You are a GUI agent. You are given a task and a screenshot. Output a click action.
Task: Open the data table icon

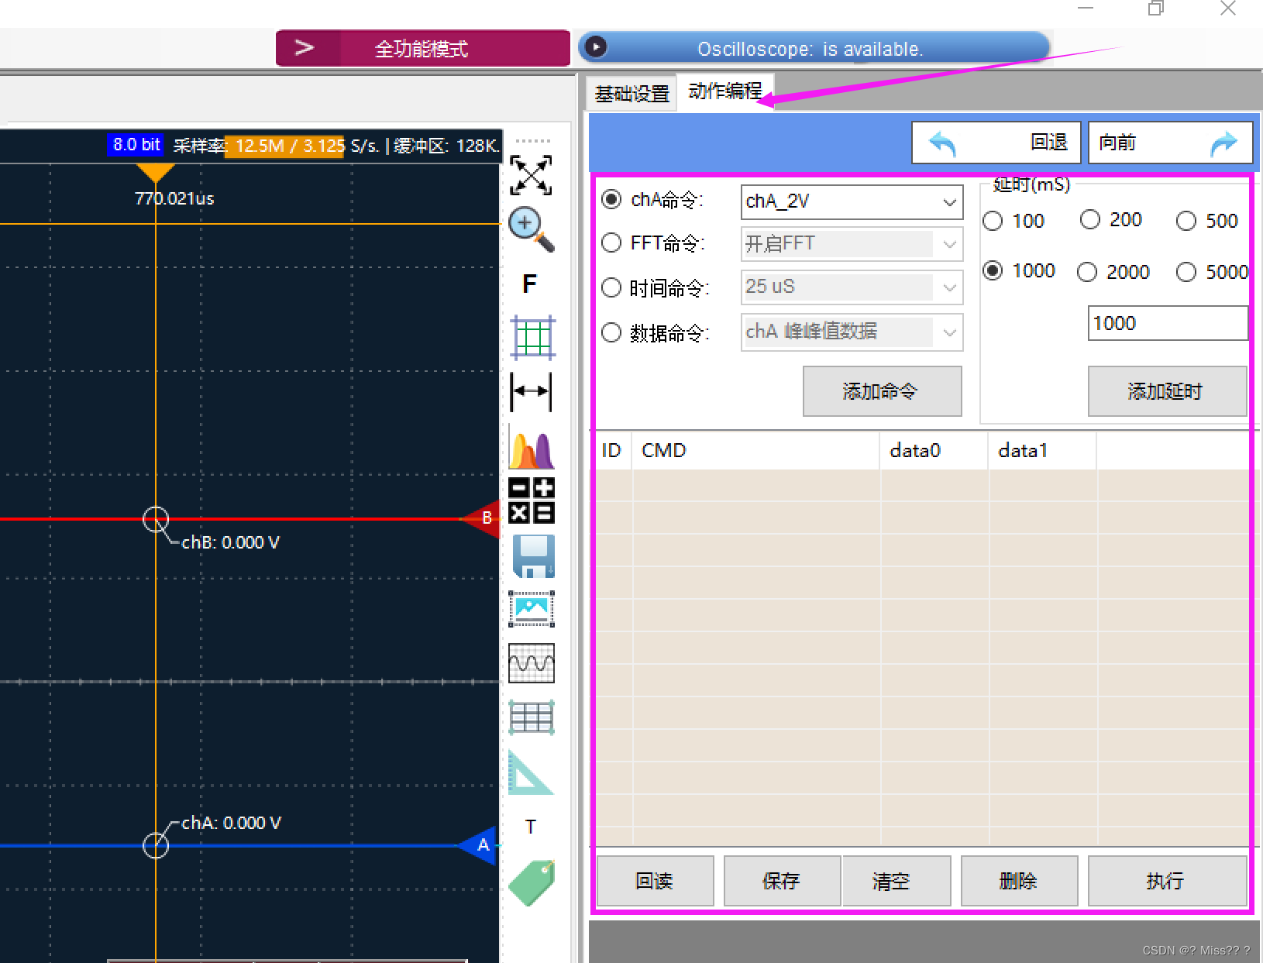[x=532, y=717]
